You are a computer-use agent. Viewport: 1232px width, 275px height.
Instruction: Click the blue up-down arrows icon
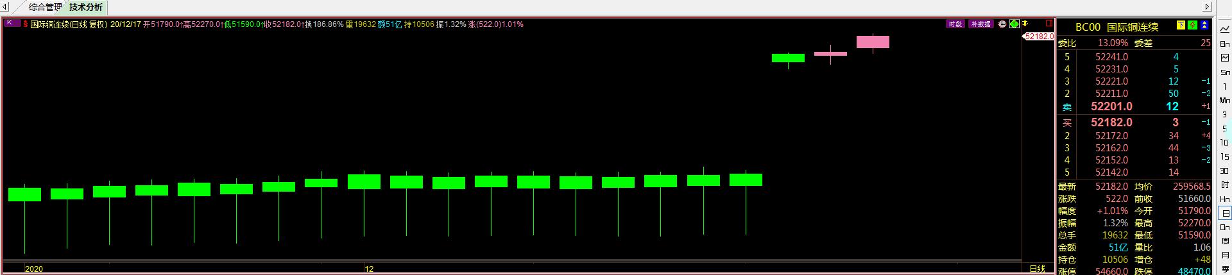(x=1204, y=26)
